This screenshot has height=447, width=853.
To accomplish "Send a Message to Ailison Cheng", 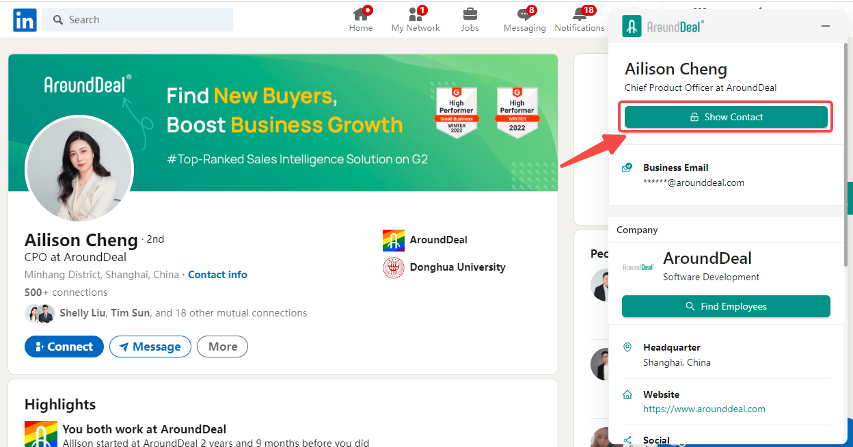I will click(150, 347).
